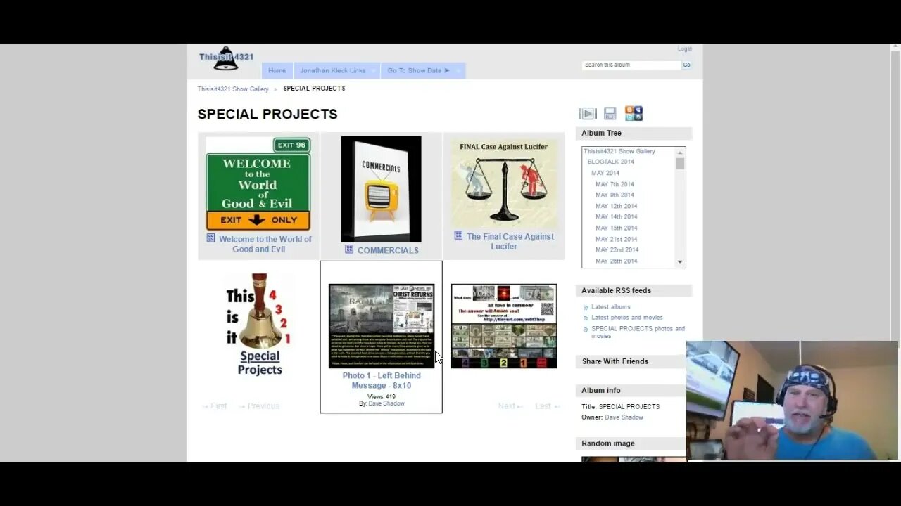Click the Thisisit4321 bell logo
Viewport: 901px width, 506px height.
[x=226, y=58]
